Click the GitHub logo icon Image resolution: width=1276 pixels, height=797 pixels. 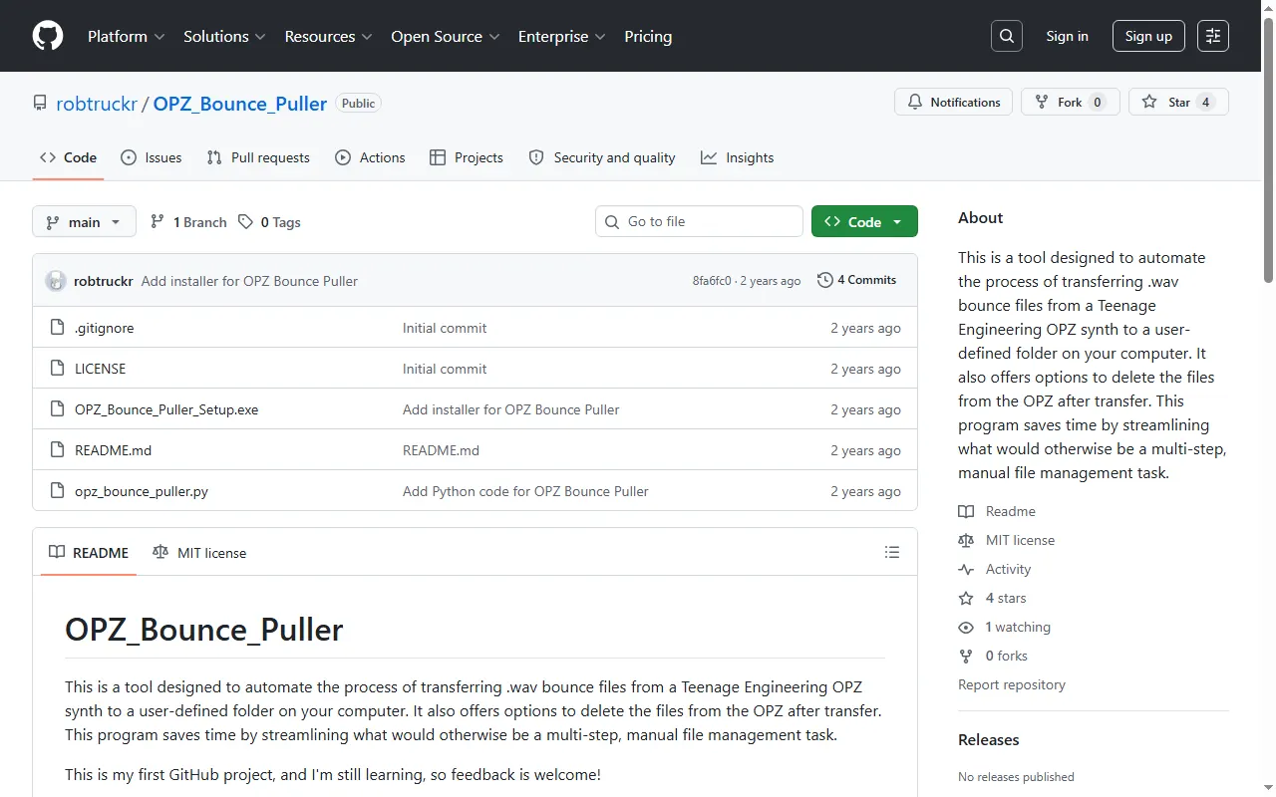pos(48,36)
